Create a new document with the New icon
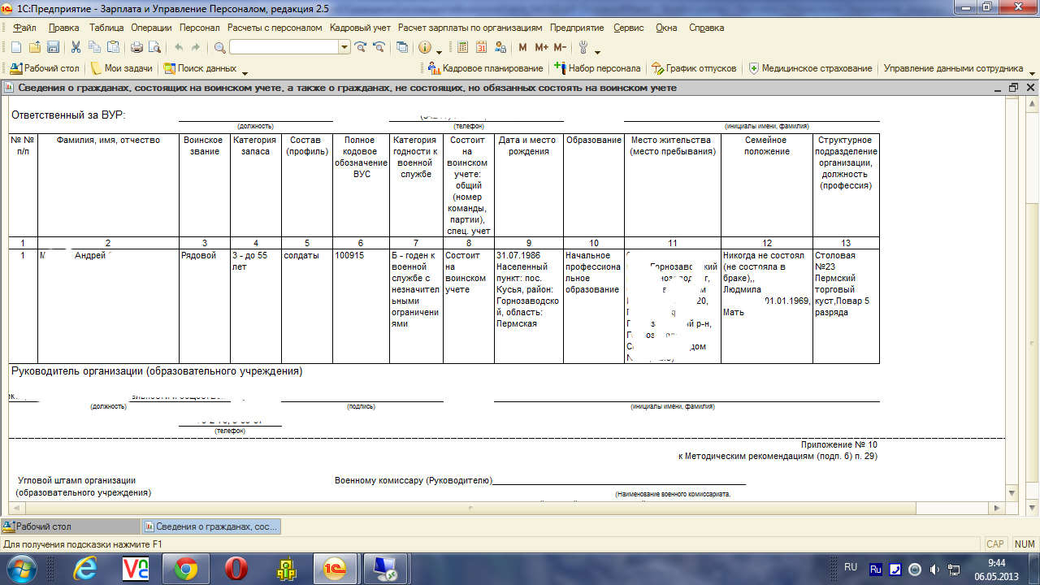Image resolution: width=1040 pixels, height=585 pixels. click(16, 47)
